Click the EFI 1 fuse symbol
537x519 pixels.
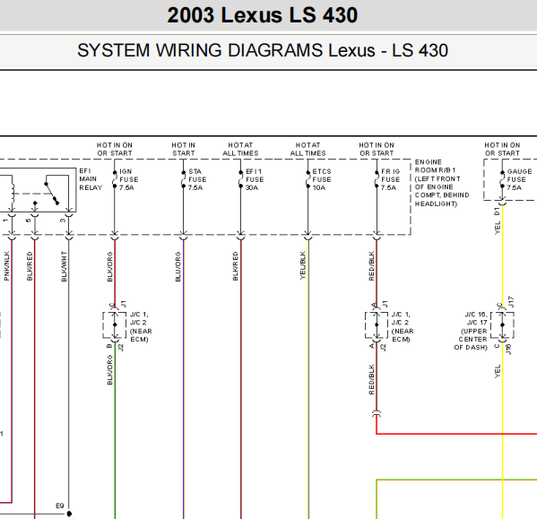[241, 179]
